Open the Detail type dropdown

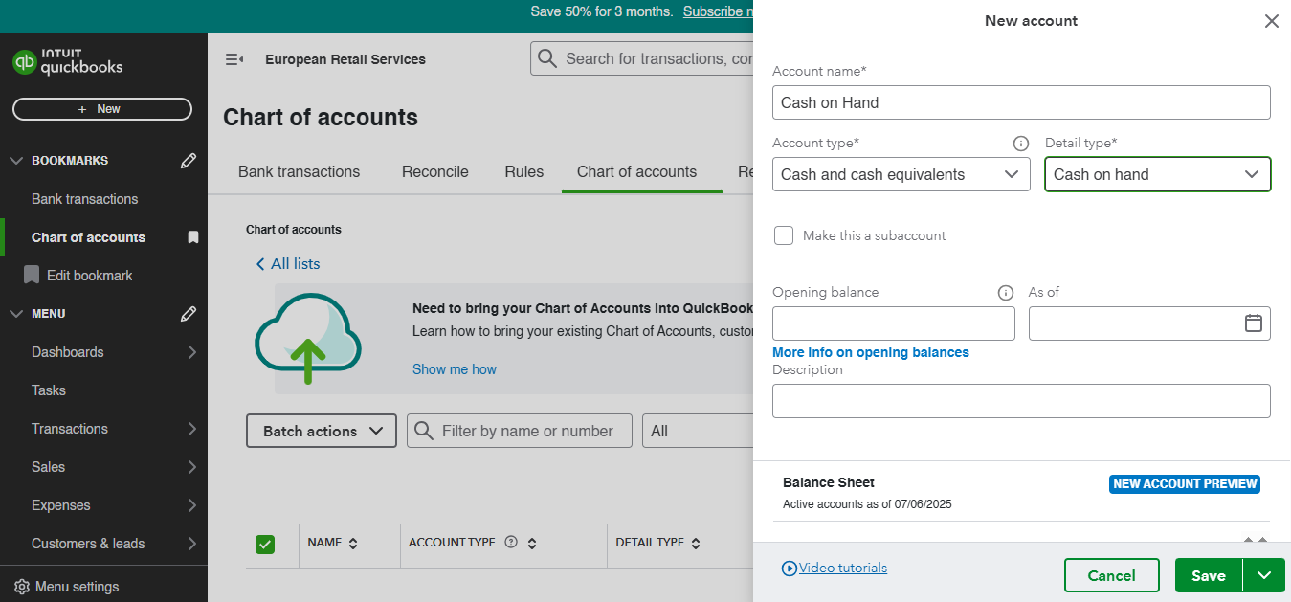tap(1158, 174)
